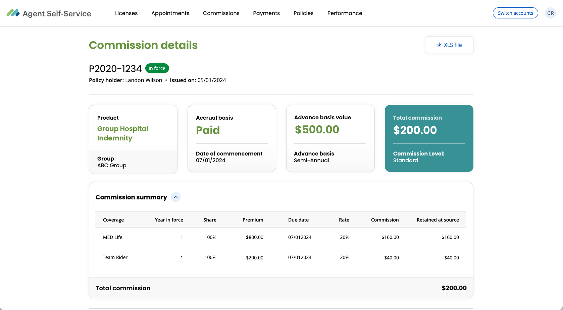Select Commissions in the navigation bar
The image size is (563, 310).
click(221, 13)
